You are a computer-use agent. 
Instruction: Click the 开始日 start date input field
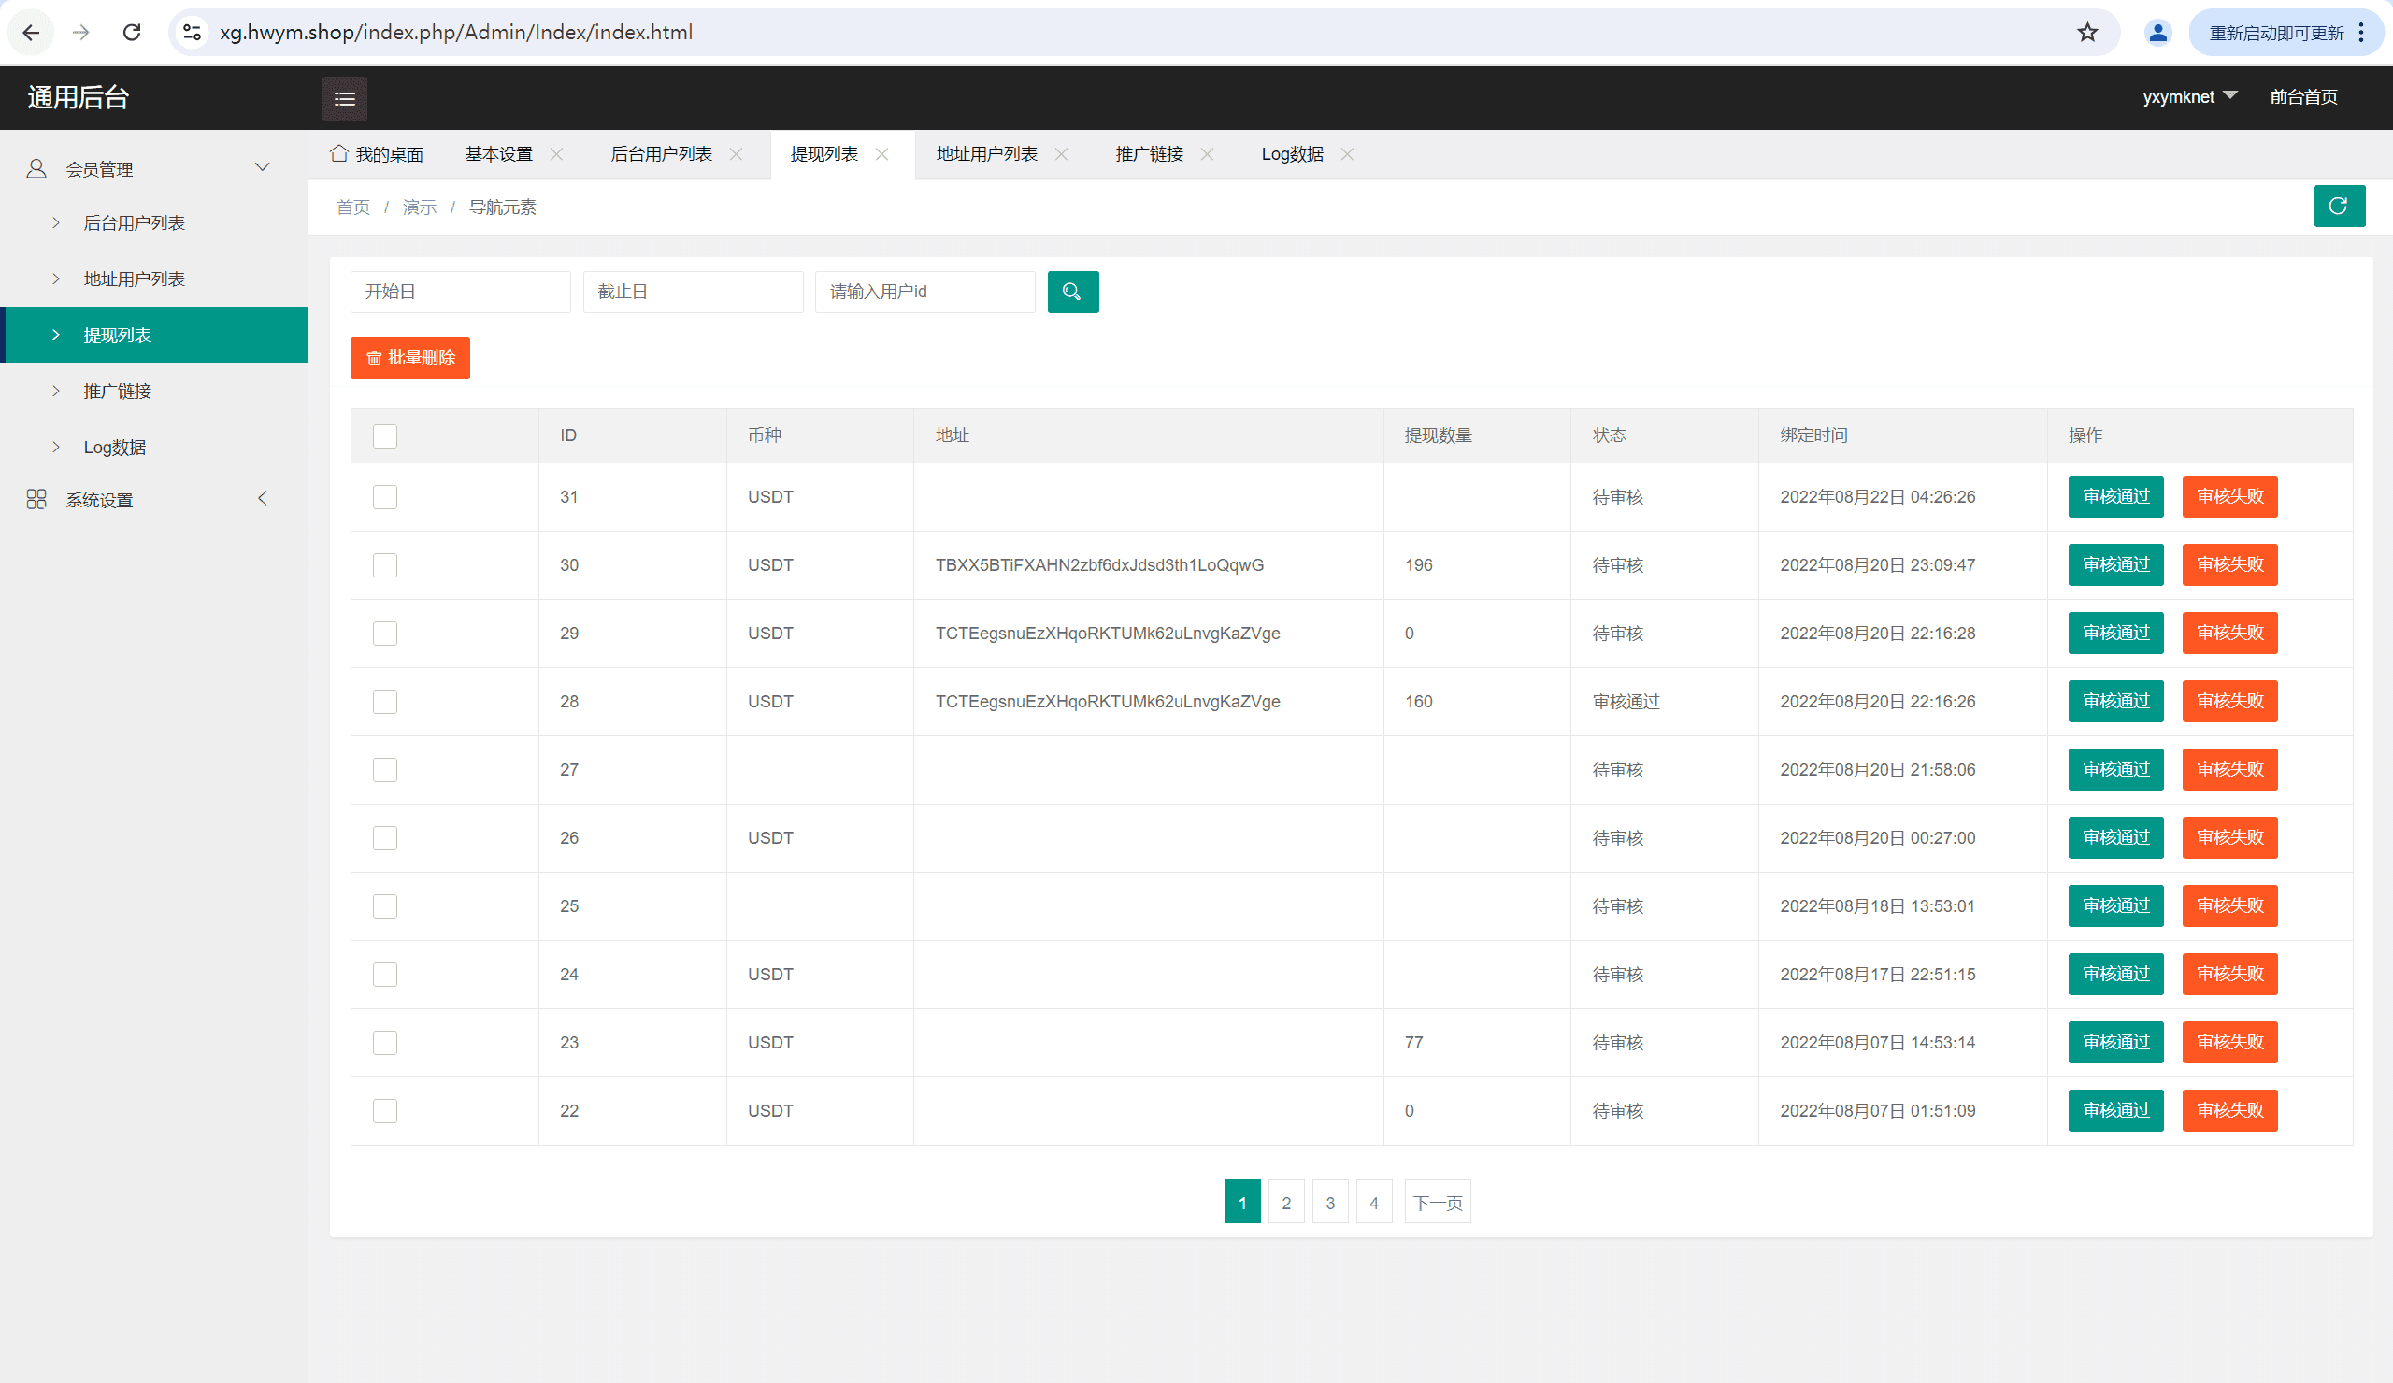[460, 292]
